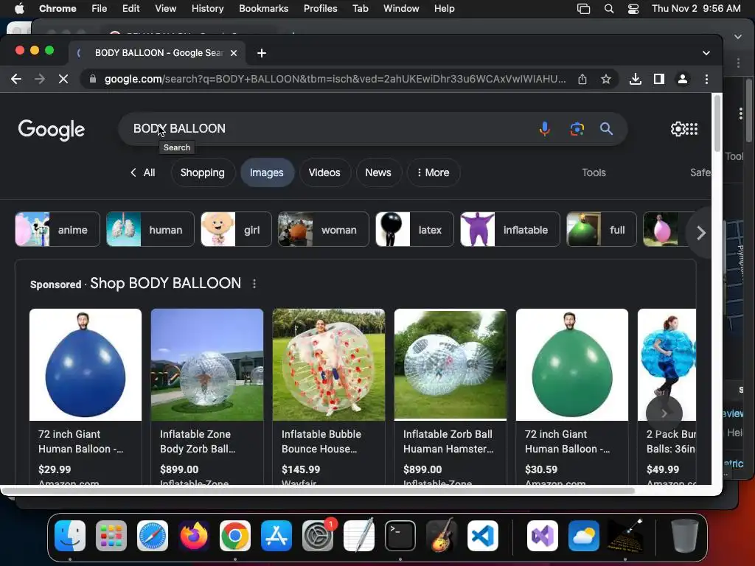Viewport: 755px width, 566px height.
Task: Show next sponsored products with arrow
Action: click(x=664, y=413)
